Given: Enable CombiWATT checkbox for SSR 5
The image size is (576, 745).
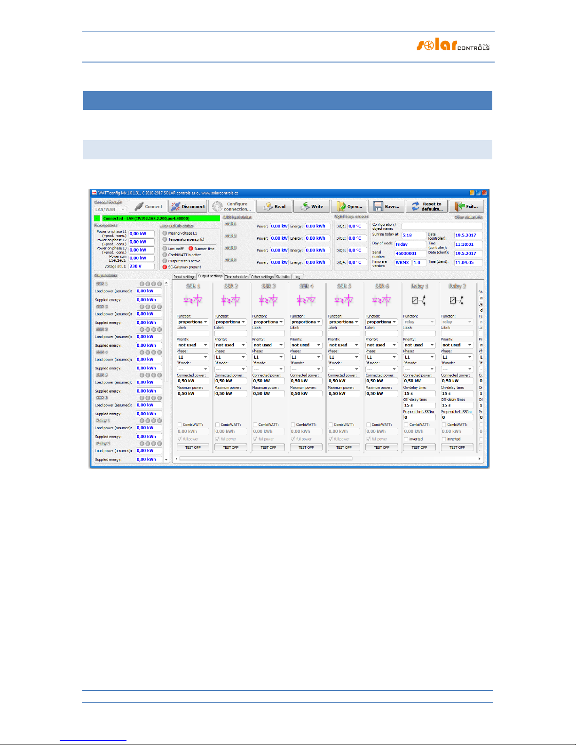Looking at the screenshot, I should 331,424.
